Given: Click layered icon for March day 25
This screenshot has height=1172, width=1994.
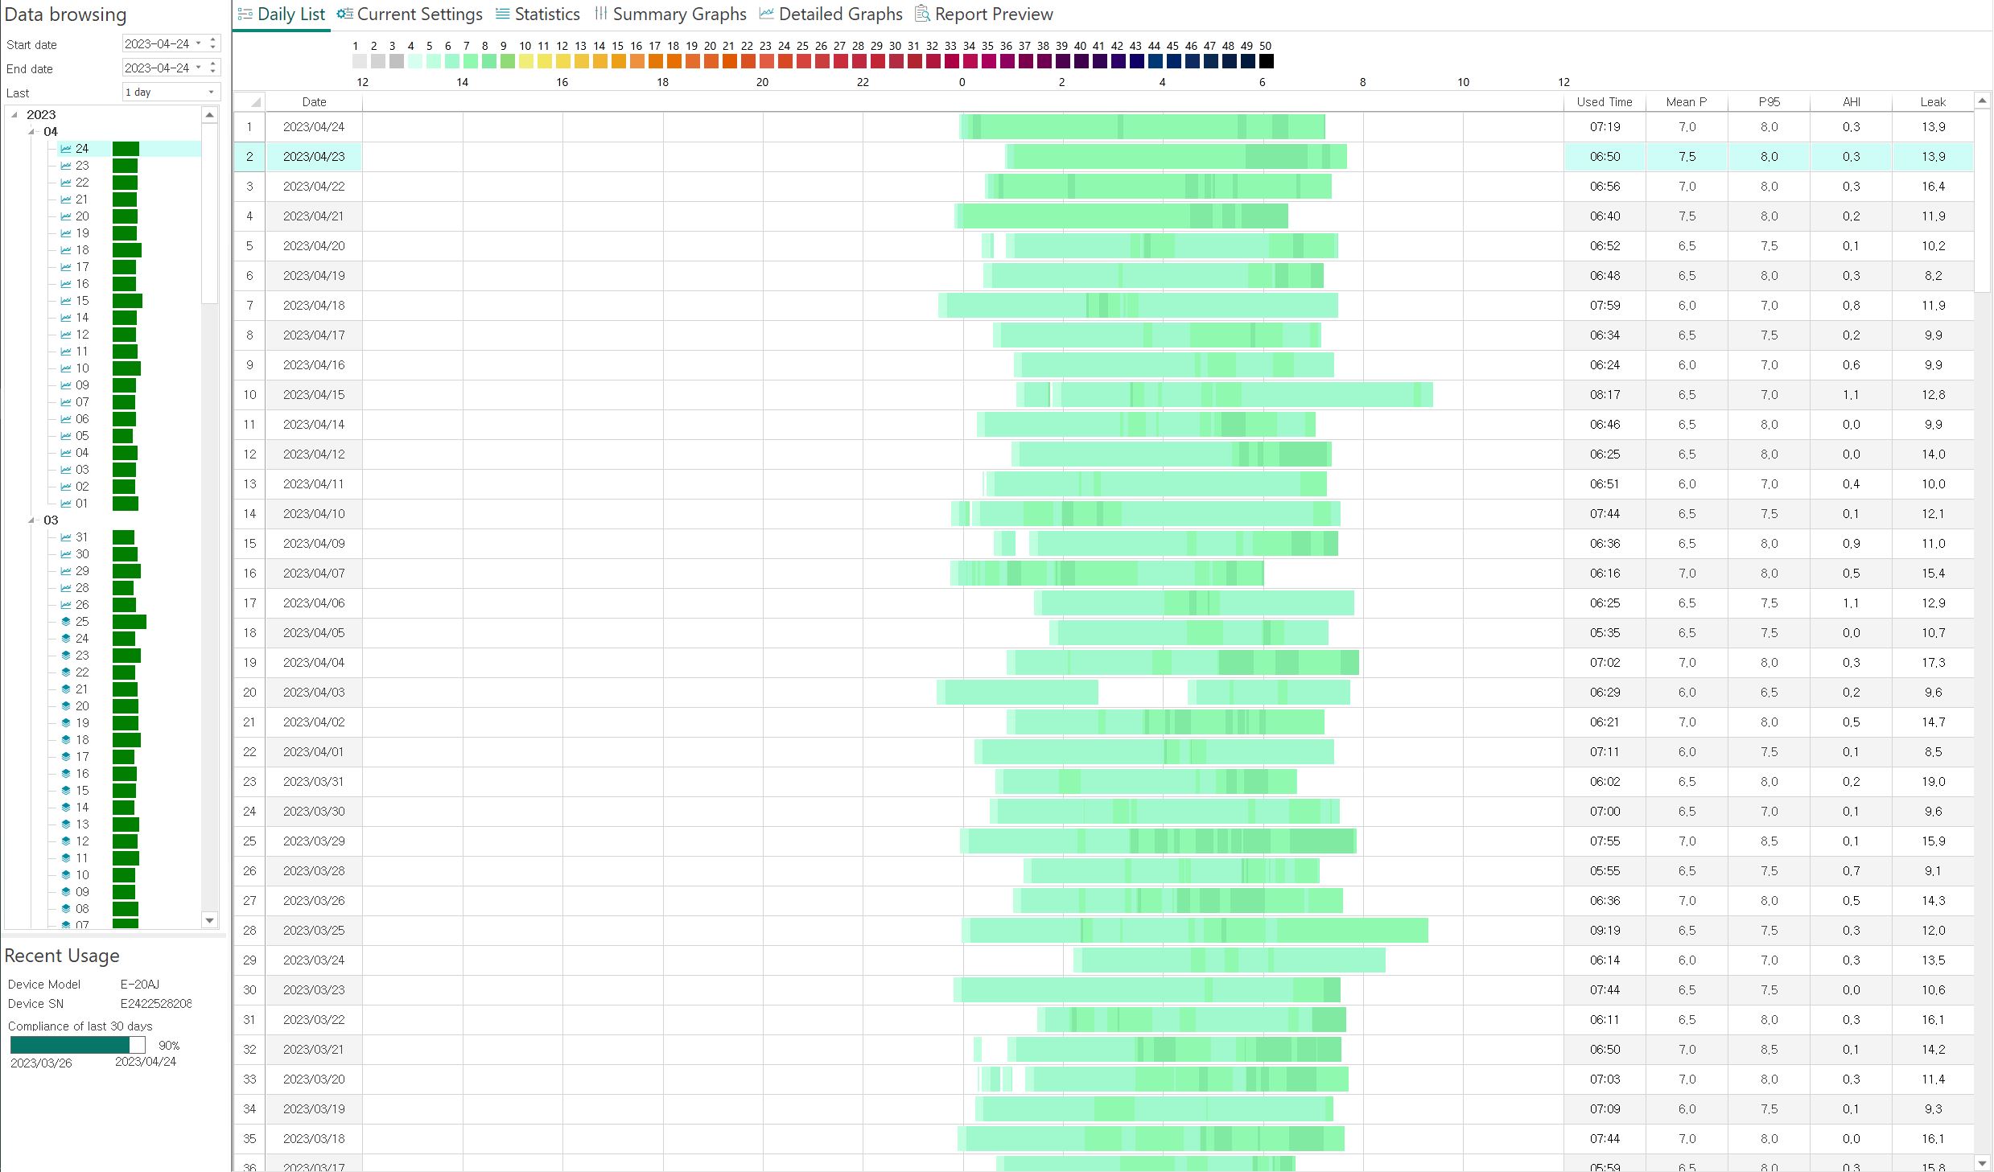Looking at the screenshot, I should coord(66,622).
